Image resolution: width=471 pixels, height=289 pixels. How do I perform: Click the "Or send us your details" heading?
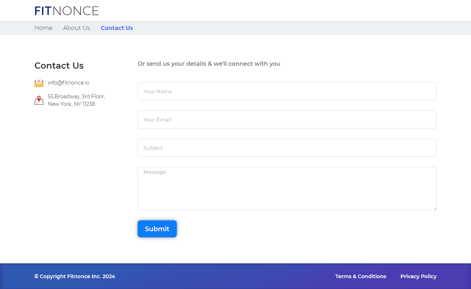[x=209, y=64]
